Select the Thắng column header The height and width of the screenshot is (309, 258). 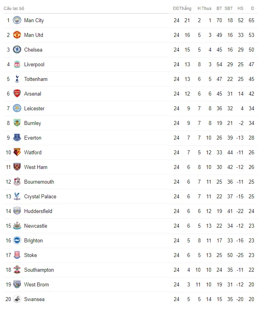tap(185, 8)
